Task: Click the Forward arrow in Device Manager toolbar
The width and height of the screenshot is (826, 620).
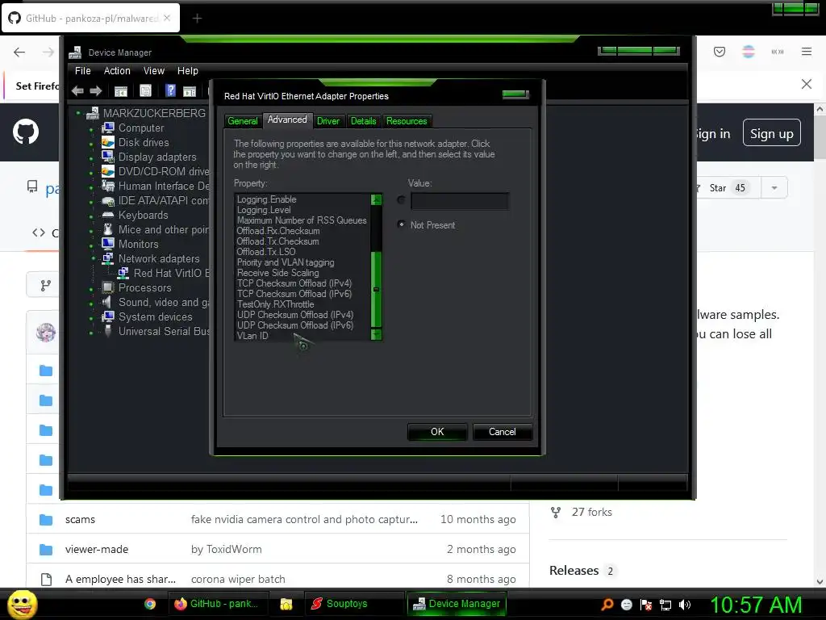Action: pyautogui.click(x=96, y=90)
